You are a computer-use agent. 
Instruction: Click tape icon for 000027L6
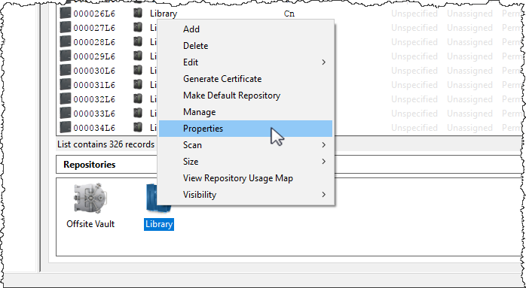coord(66,28)
